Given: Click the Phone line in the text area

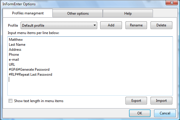Looking at the screenshot, I should coord(14,55).
